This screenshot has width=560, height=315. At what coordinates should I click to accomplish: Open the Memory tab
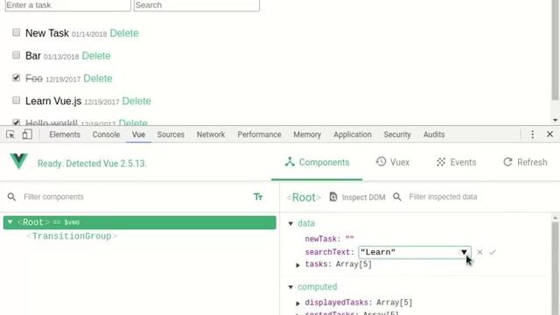click(307, 135)
